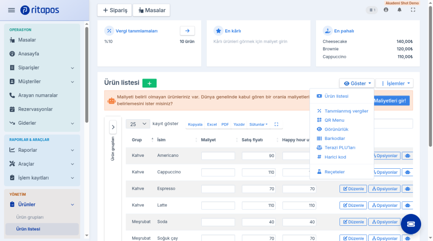Viewport: 433px width, 241px height.
Task: Select Reçeteler in the dropdown menu
Action: tap(334, 172)
